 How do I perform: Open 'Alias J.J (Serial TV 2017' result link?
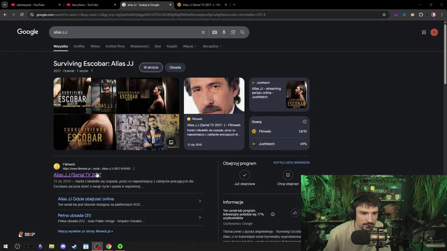tap(77, 175)
